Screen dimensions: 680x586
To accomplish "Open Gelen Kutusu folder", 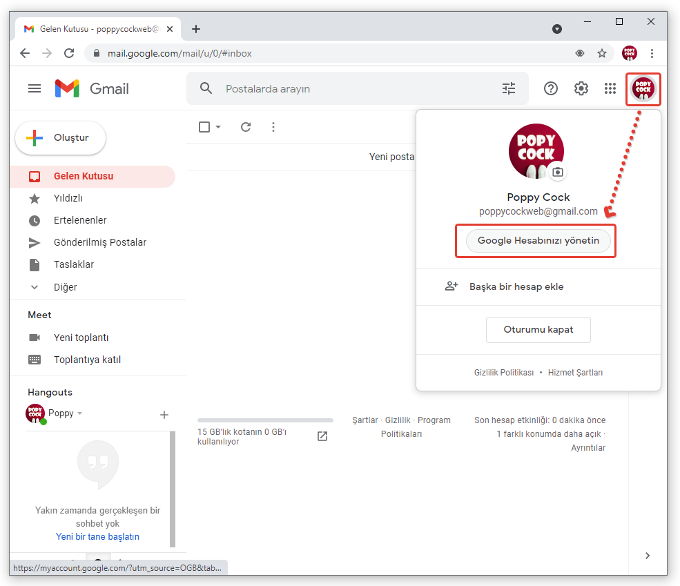I will tap(93, 177).
